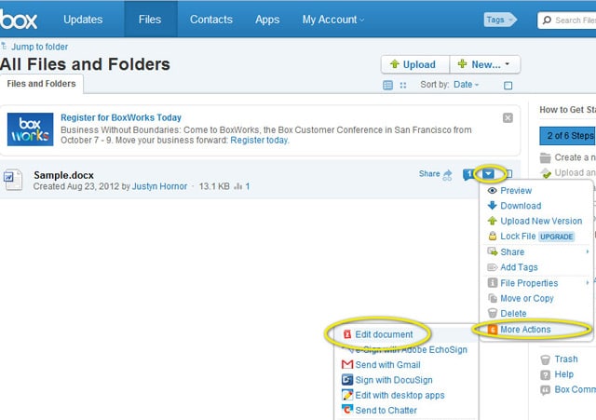
Task: Open the My Account dropdown menu
Action: (333, 20)
